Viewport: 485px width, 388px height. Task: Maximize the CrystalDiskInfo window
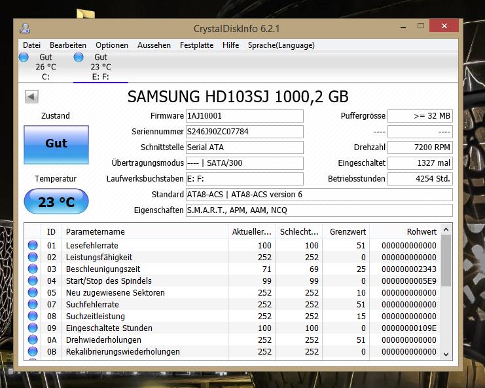[x=421, y=26]
